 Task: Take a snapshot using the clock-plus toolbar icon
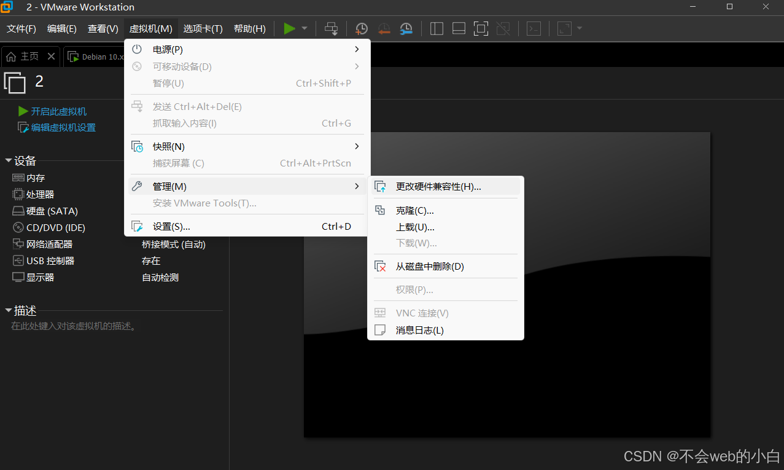(362, 28)
